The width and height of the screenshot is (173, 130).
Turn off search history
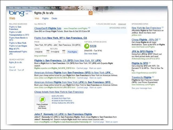coord(21,70)
